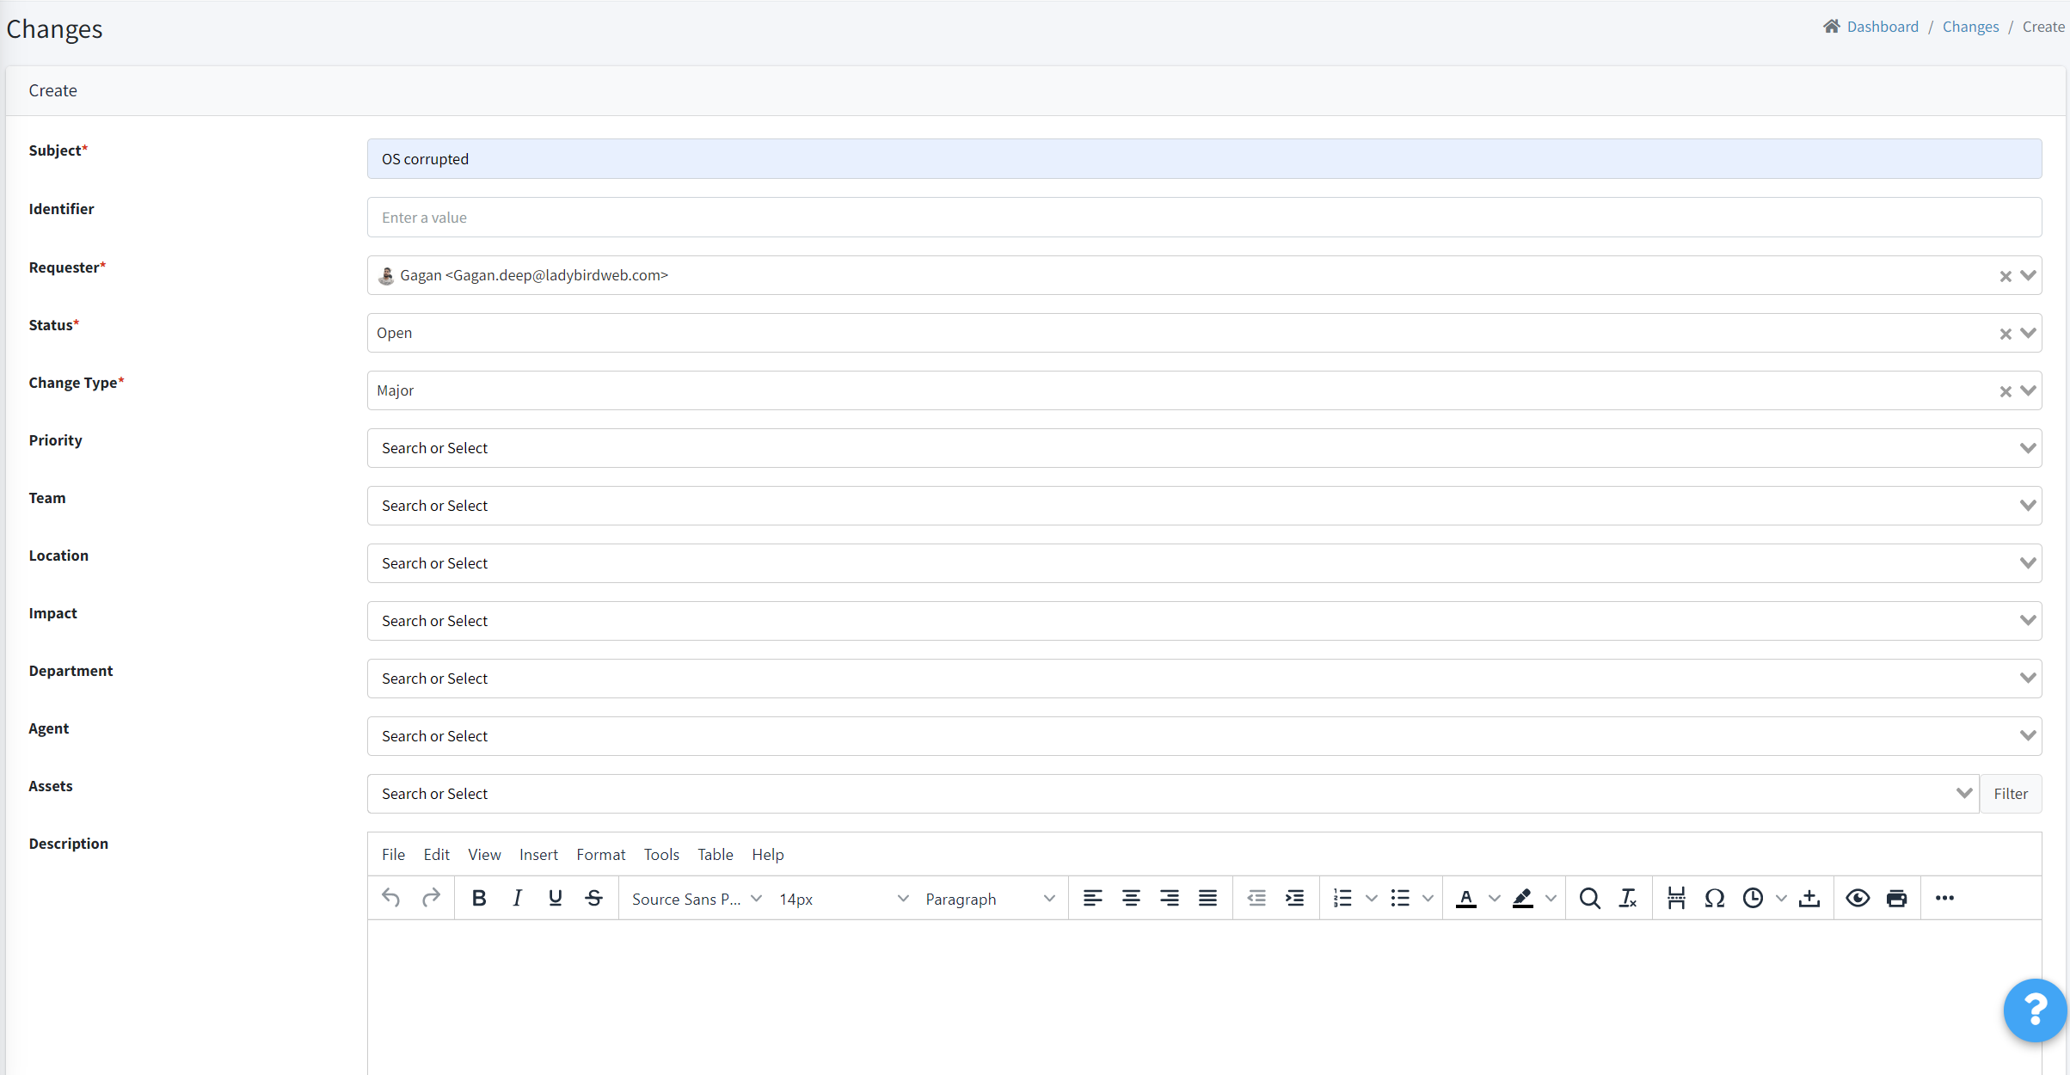The width and height of the screenshot is (2070, 1075).
Task: Insert date/time clock icon
Action: pyautogui.click(x=1753, y=898)
